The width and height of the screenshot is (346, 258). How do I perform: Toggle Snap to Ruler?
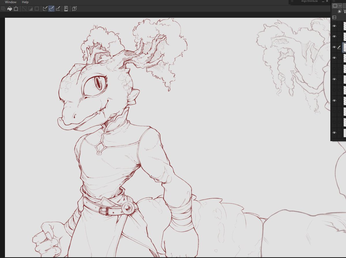coord(45,9)
